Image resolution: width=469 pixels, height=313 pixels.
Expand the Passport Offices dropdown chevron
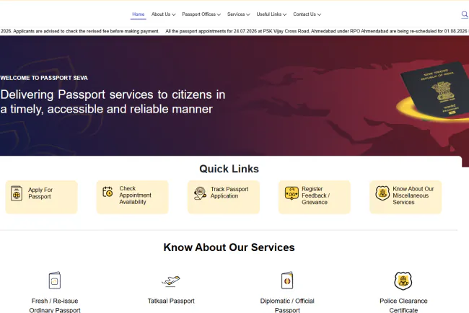coord(219,14)
